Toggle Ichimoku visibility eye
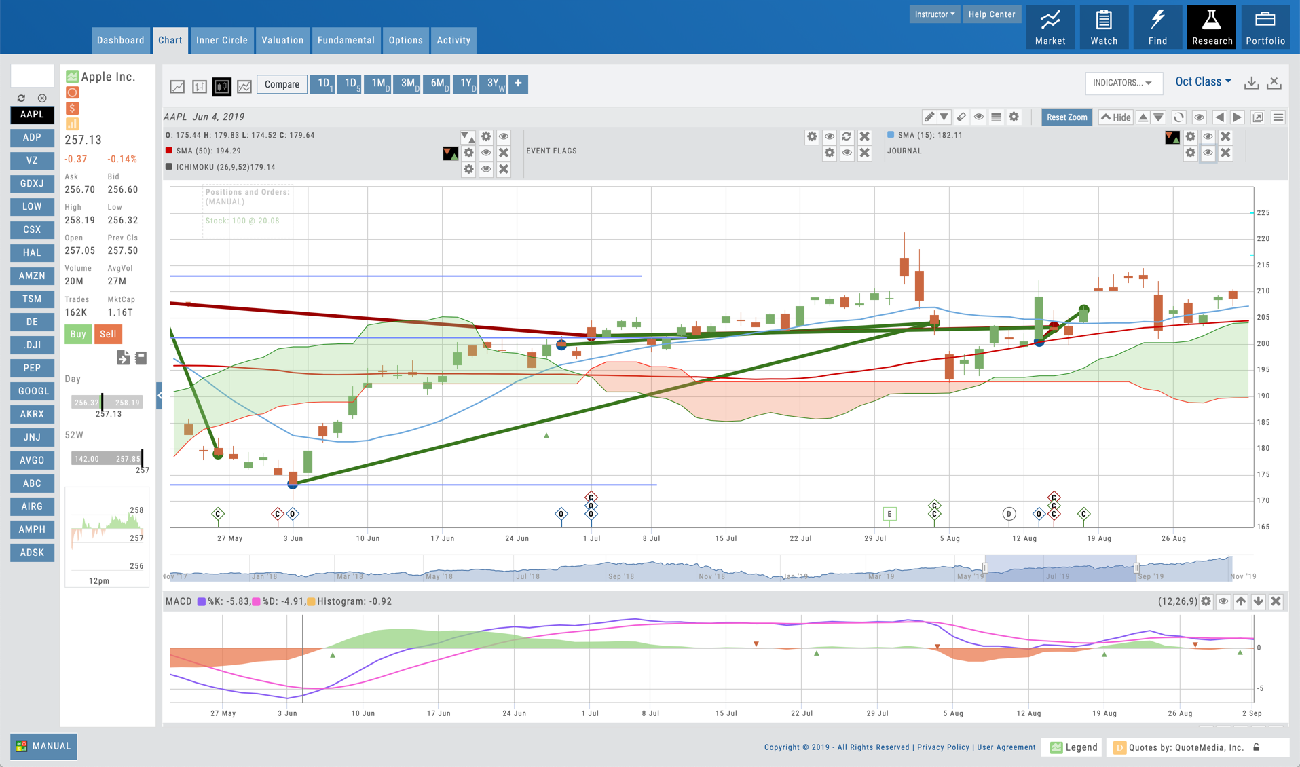This screenshot has width=1300, height=767. click(x=486, y=169)
